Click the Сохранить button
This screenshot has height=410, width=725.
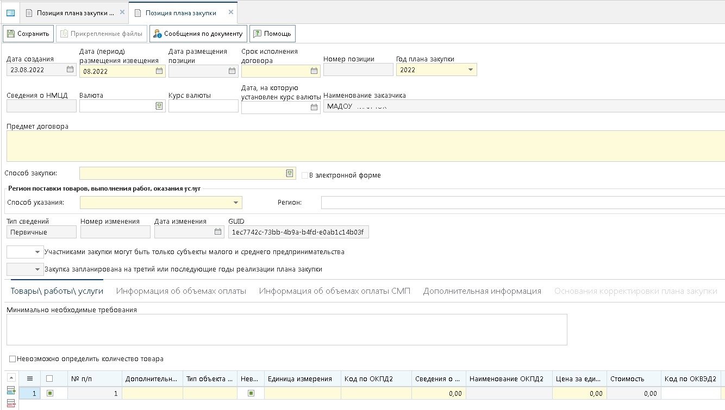click(28, 34)
